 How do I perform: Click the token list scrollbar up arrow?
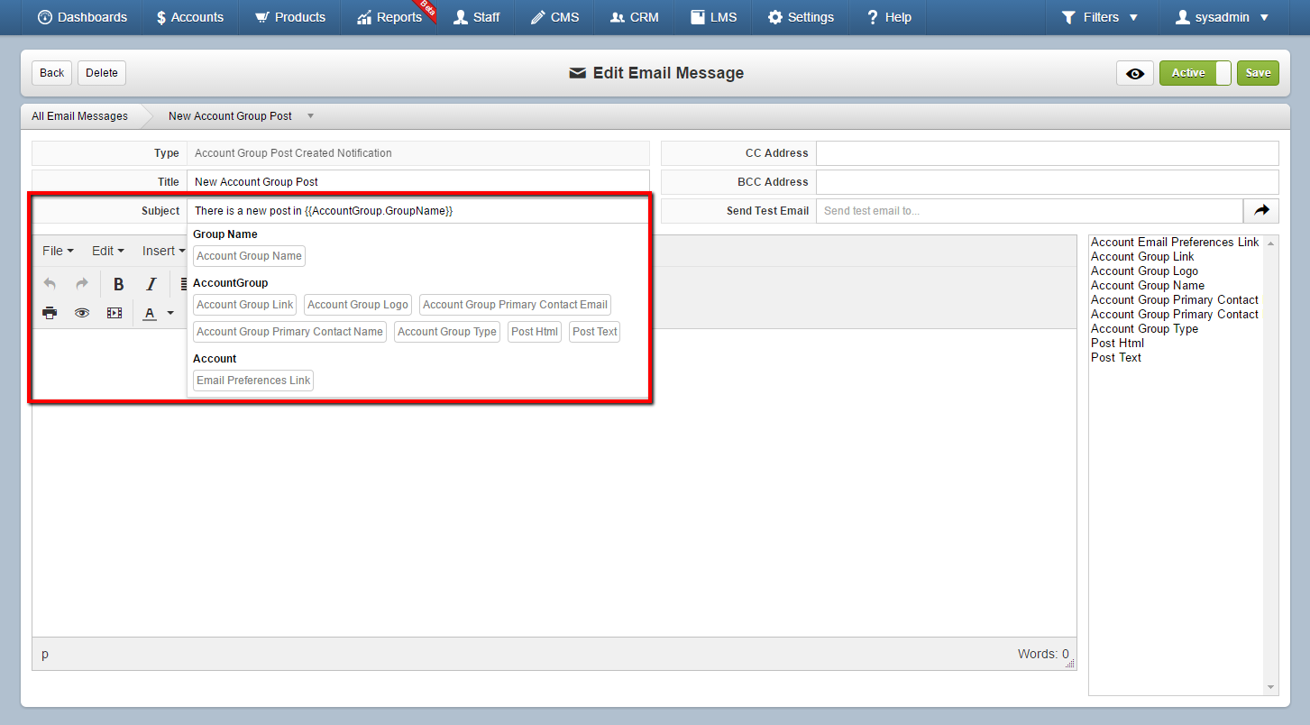(x=1271, y=243)
